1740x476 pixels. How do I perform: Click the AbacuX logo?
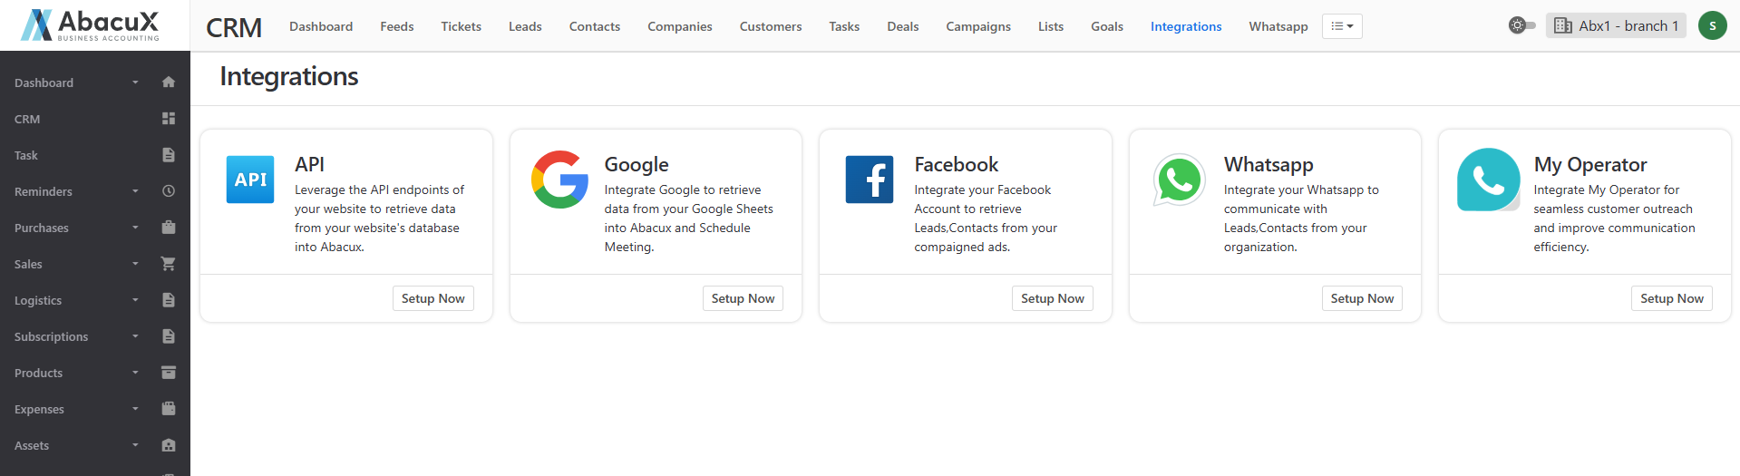pyautogui.click(x=91, y=25)
